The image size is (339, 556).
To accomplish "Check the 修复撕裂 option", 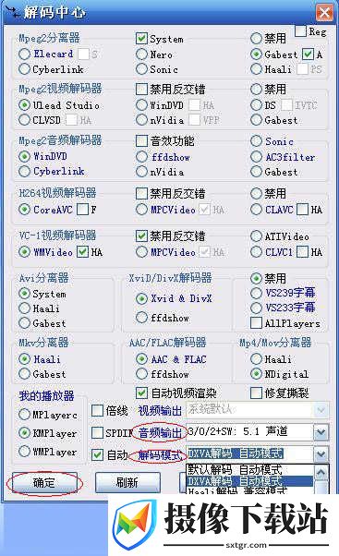I will point(256,393).
